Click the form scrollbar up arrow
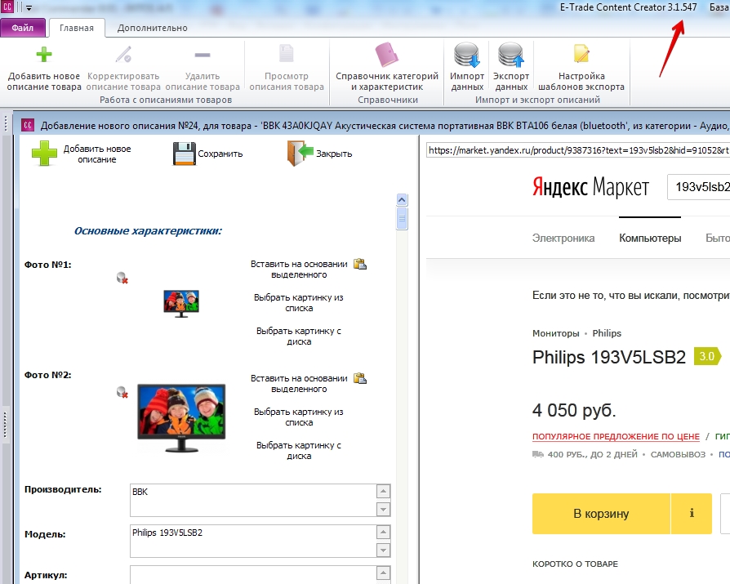Image resolution: width=730 pixels, height=584 pixels. pyautogui.click(x=403, y=200)
